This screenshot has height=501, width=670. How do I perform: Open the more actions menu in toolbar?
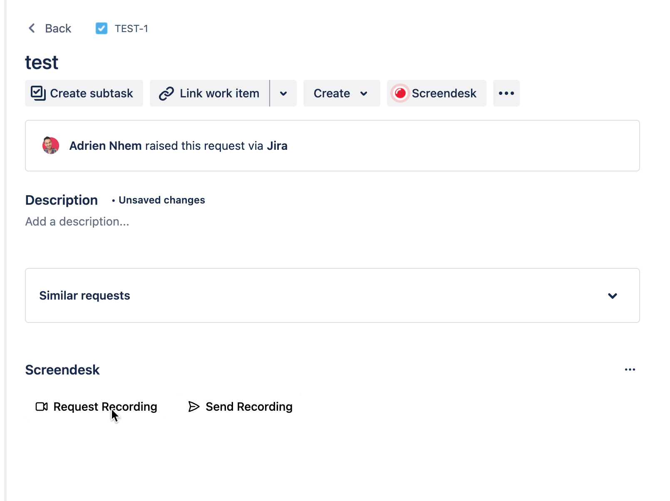pos(506,93)
